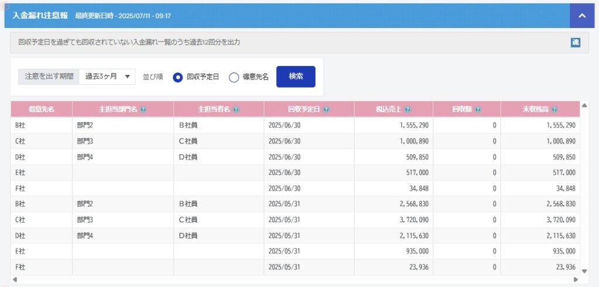Click the horizontal scroll right arrow
Viewport: 599px width, 287px height.
tap(576, 279)
